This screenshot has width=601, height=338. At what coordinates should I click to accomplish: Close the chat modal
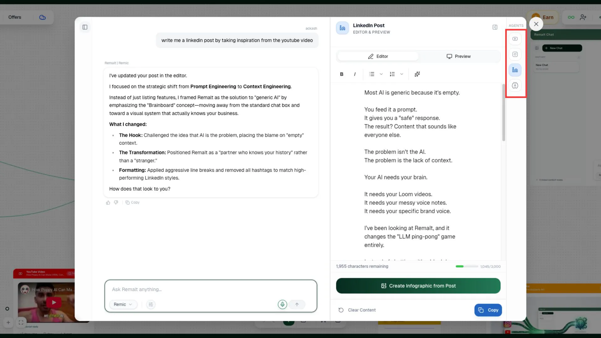point(536,24)
